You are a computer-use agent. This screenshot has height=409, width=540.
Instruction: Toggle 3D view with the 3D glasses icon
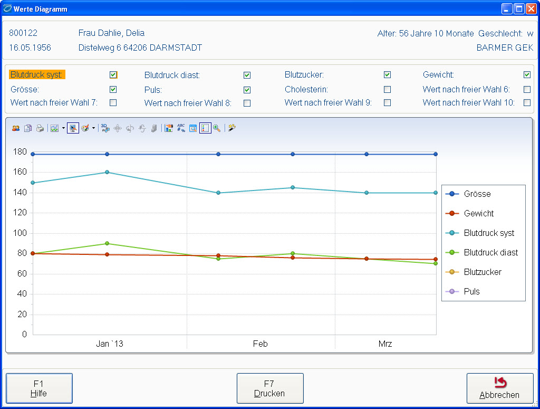pos(105,128)
